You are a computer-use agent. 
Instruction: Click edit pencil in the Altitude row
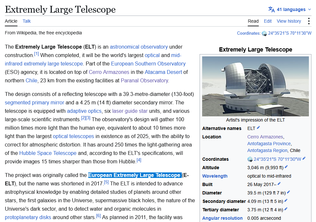[286, 167]
